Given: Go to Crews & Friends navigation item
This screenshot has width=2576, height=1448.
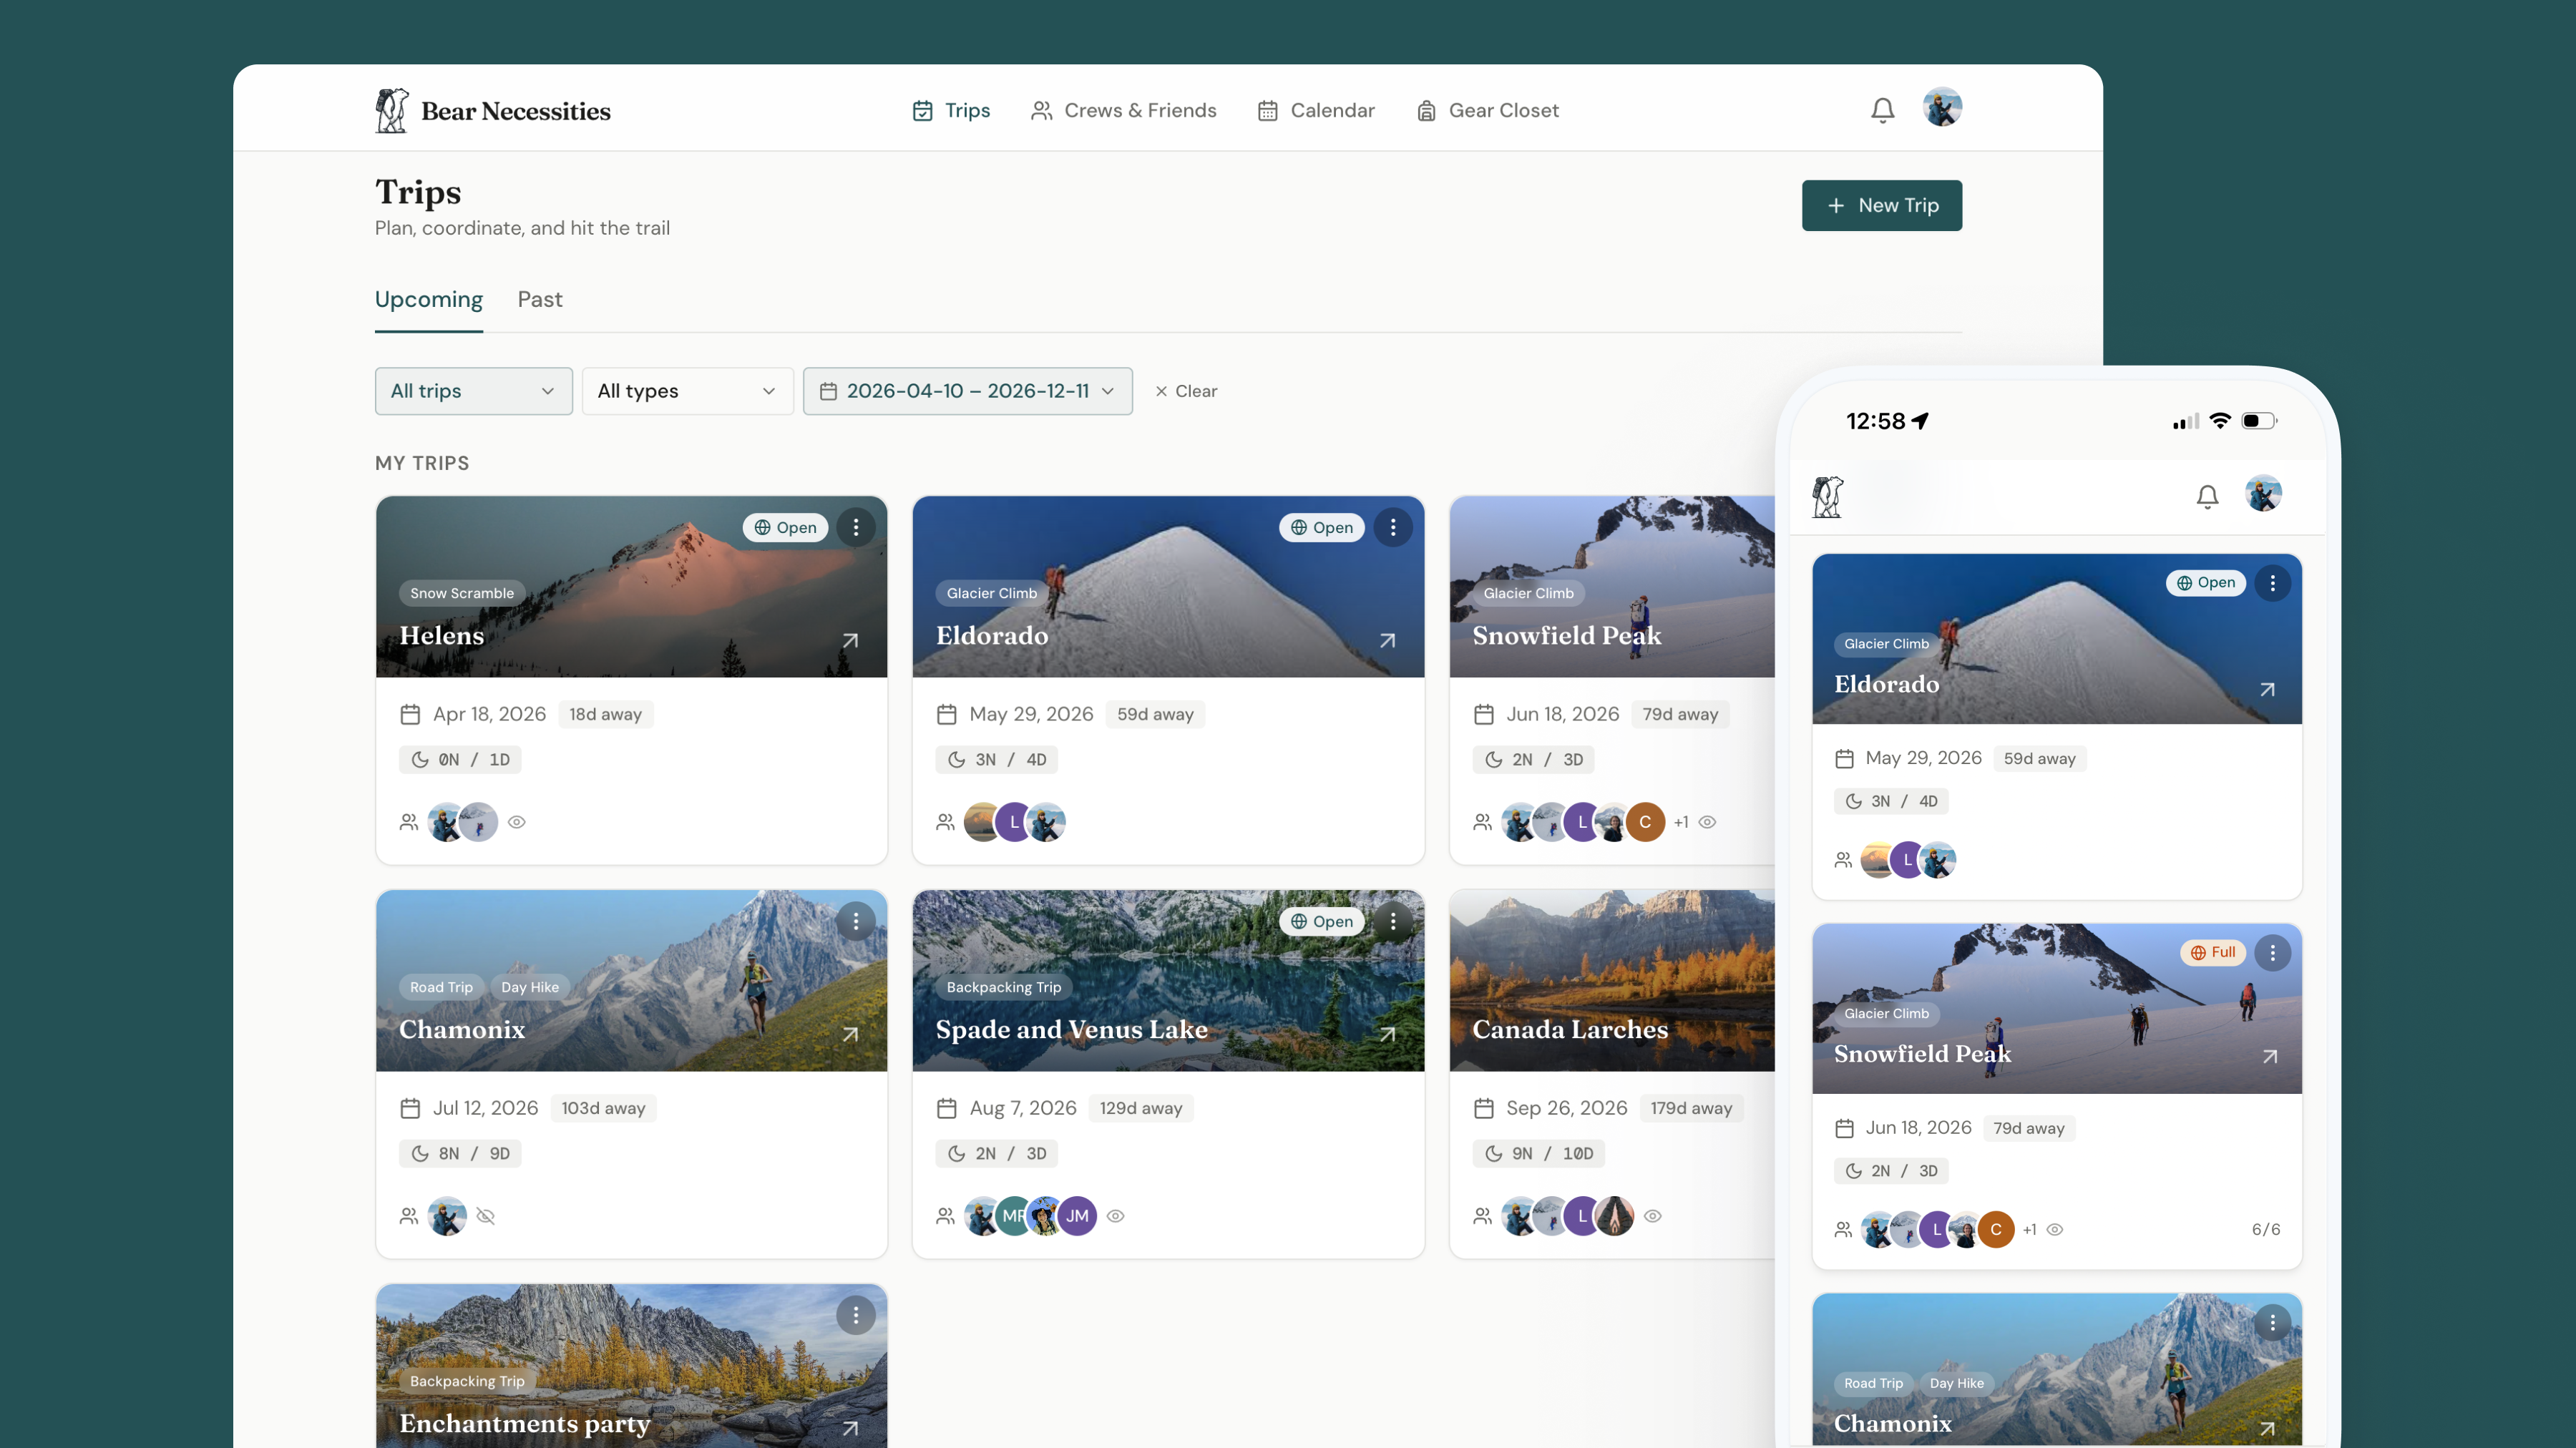Looking at the screenshot, I should click(1124, 110).
